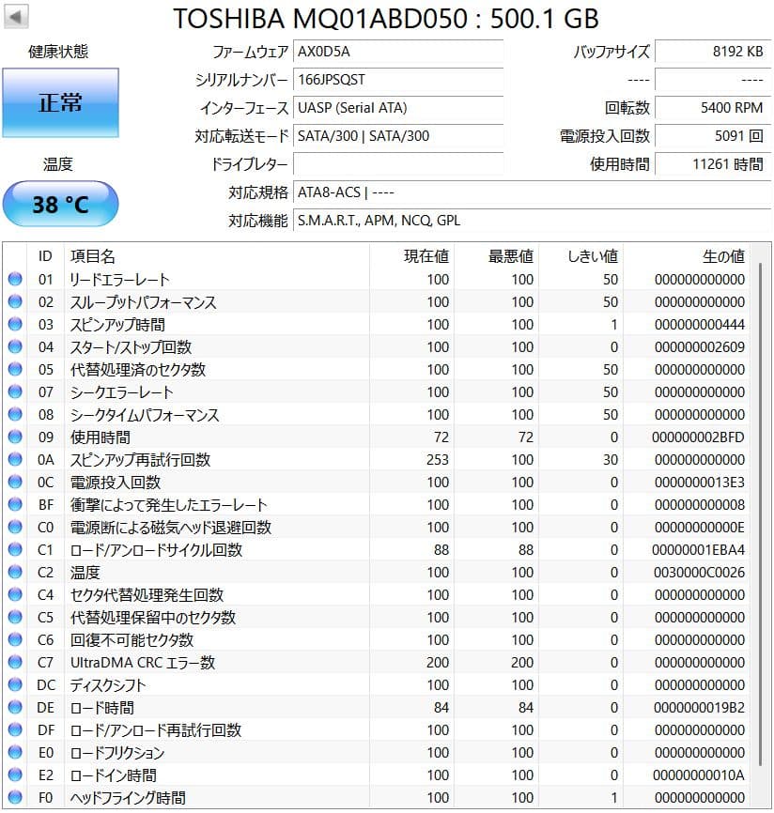
Task: Click the シリアルナンバー field showing 166JPSQST
Action: click(x=399, y=80)
